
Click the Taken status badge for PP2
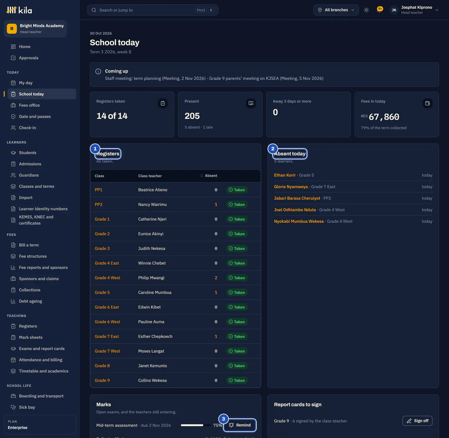click(x=237, y=204)
